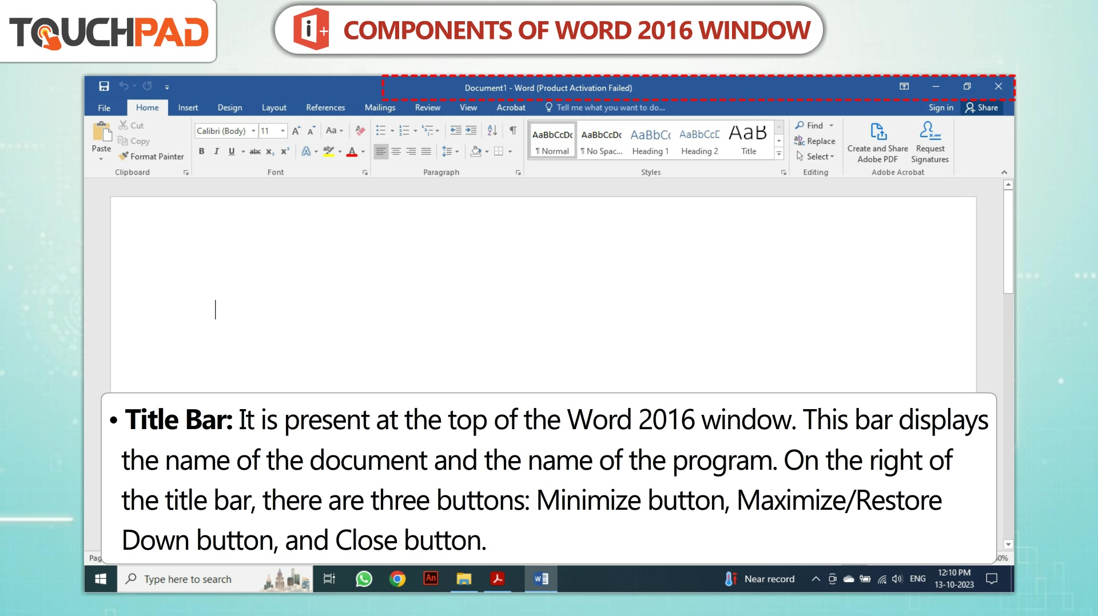Toggle Bold formatting
1098x616 pixels.
[x=201, y=151]
